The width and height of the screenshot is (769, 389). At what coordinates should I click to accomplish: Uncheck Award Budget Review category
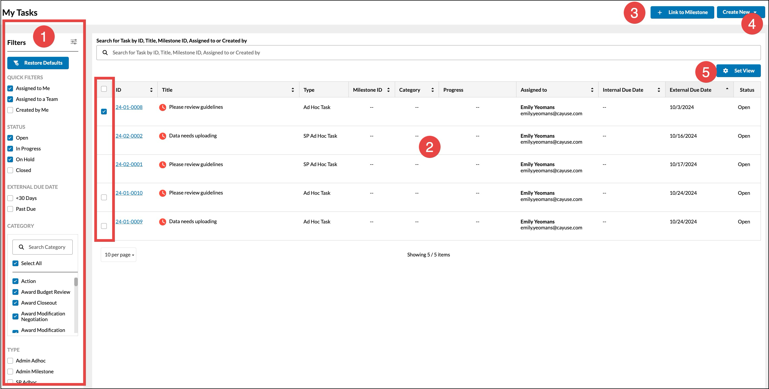click(x=15, y=292)
